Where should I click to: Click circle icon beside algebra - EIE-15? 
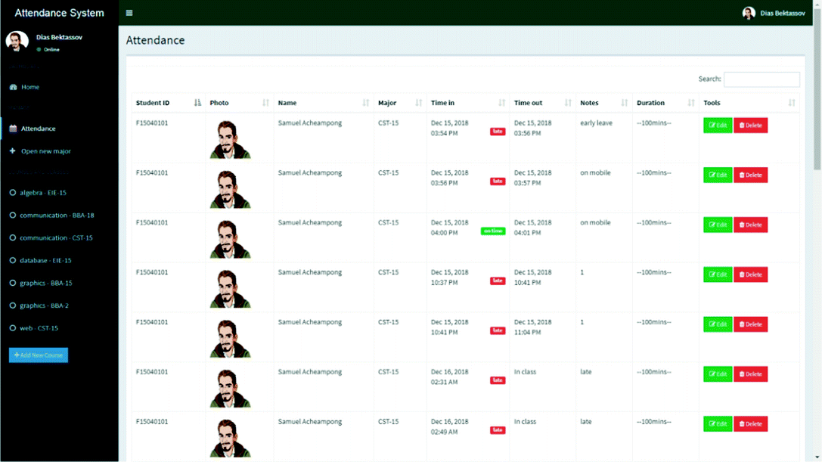(x=13, y=193)
